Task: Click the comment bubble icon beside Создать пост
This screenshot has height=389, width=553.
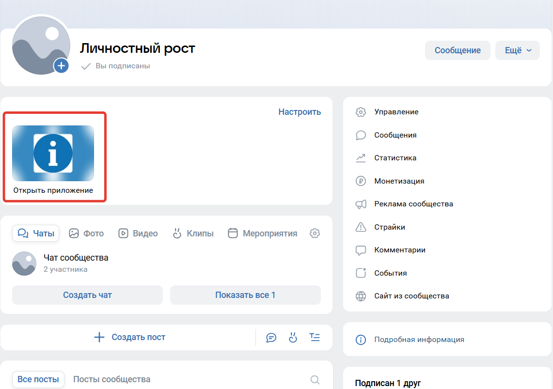Action: (271, 338)
